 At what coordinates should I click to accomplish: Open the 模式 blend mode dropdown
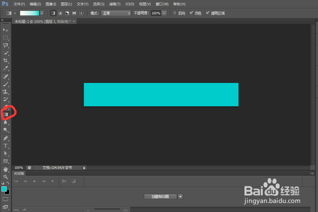(116, 13)
